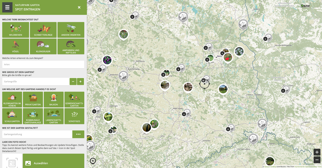Open Gartengestaltung options with three dots
This screenshot has width=322, height=168.
pos(78,134)
